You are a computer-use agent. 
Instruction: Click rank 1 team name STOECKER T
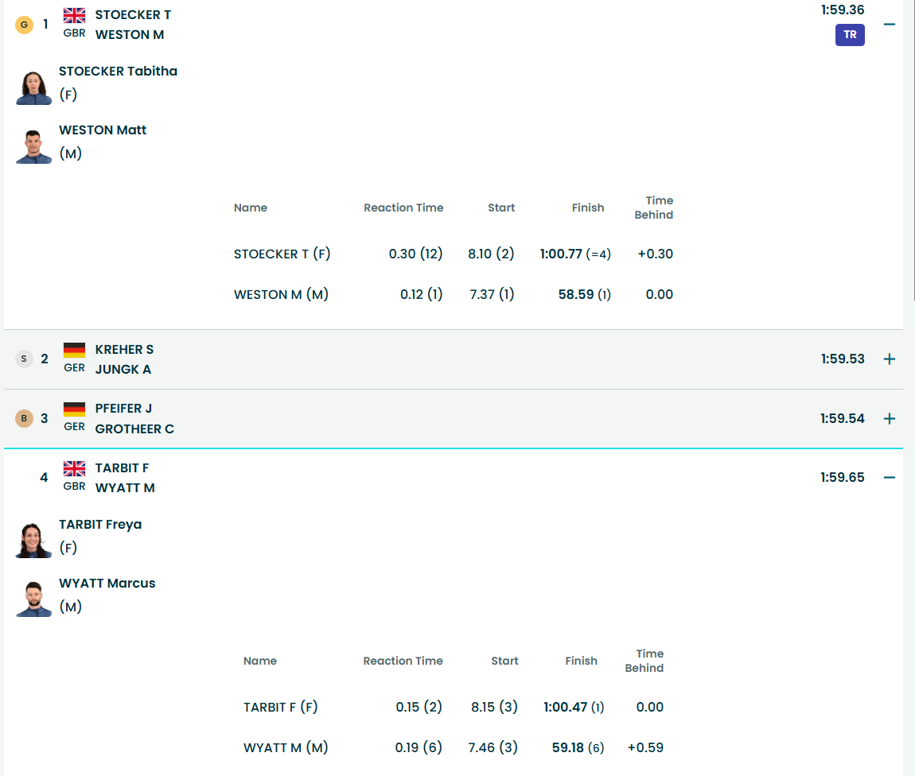[133, 14]
